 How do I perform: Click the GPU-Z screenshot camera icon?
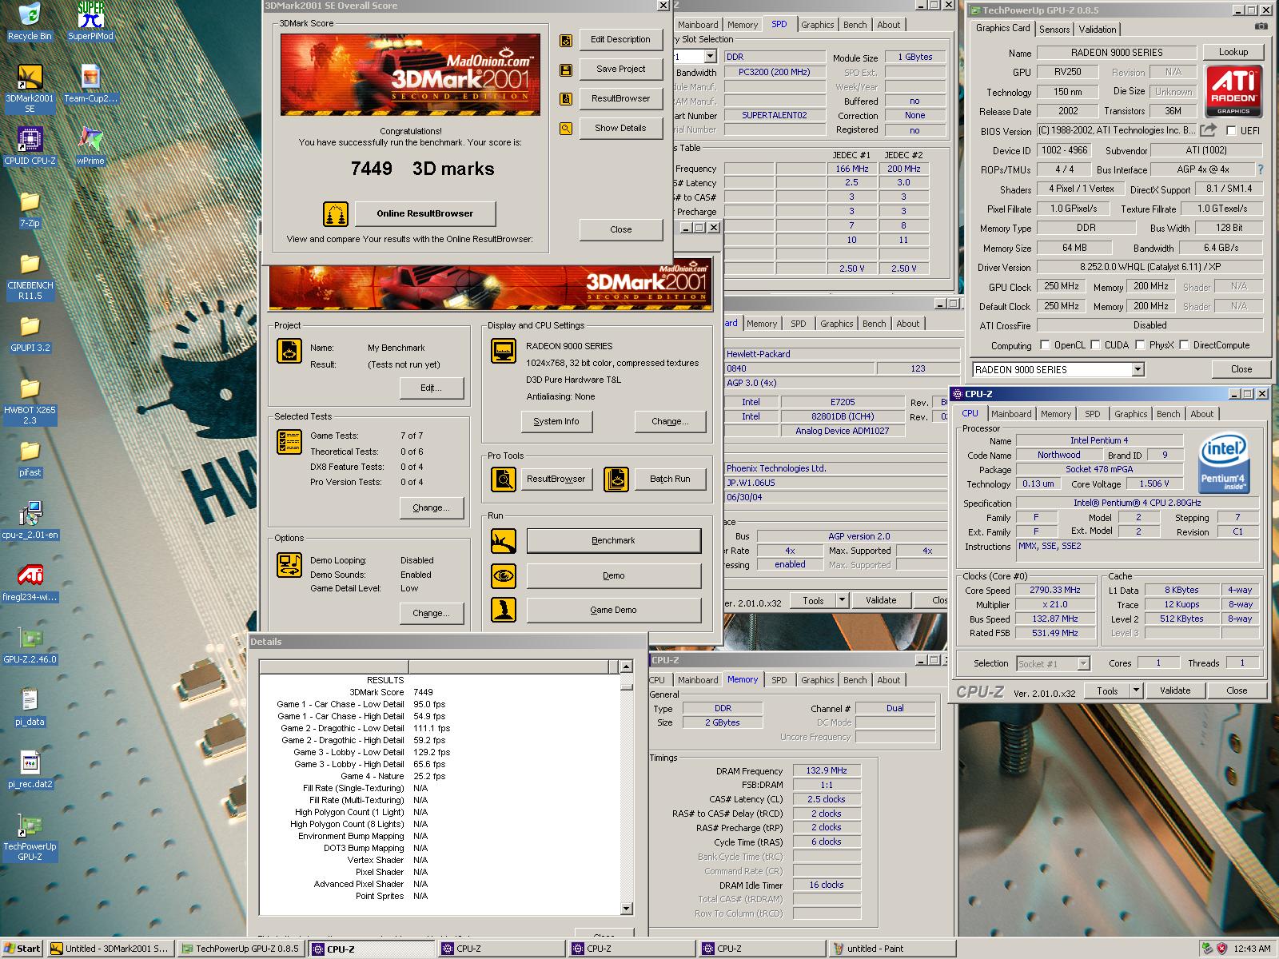tap(1261, 26)
